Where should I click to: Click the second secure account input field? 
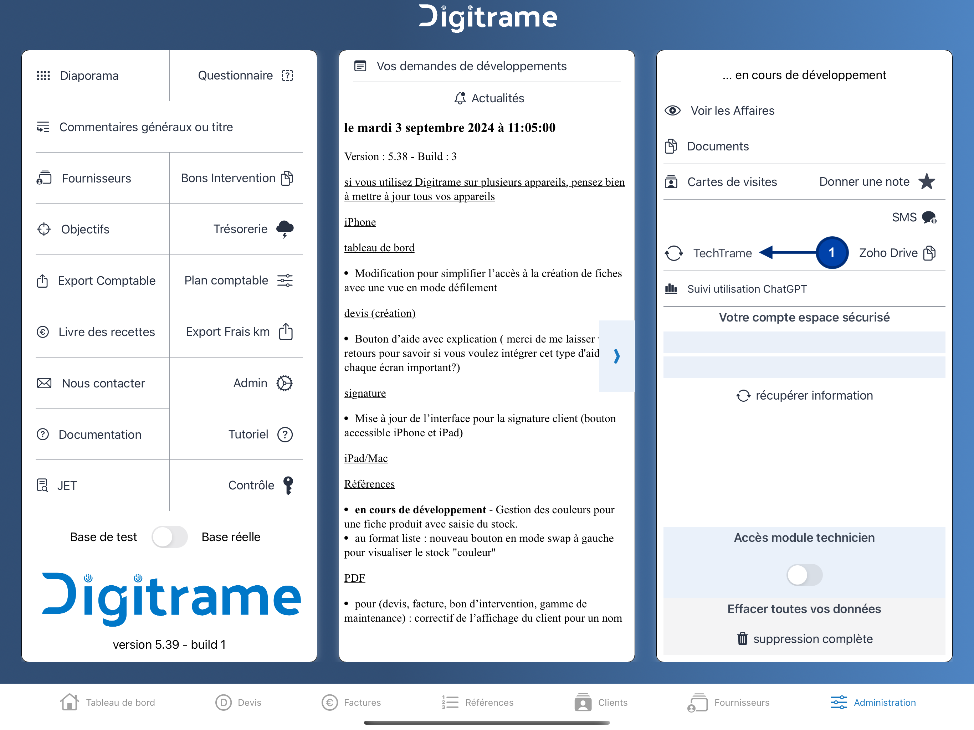point(804,367)
